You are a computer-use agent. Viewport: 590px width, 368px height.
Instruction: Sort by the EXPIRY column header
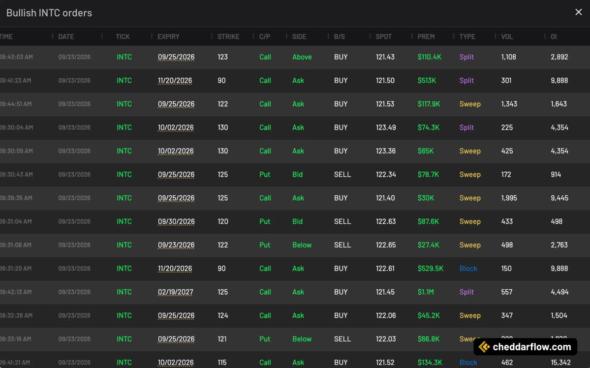click(168, 36)
